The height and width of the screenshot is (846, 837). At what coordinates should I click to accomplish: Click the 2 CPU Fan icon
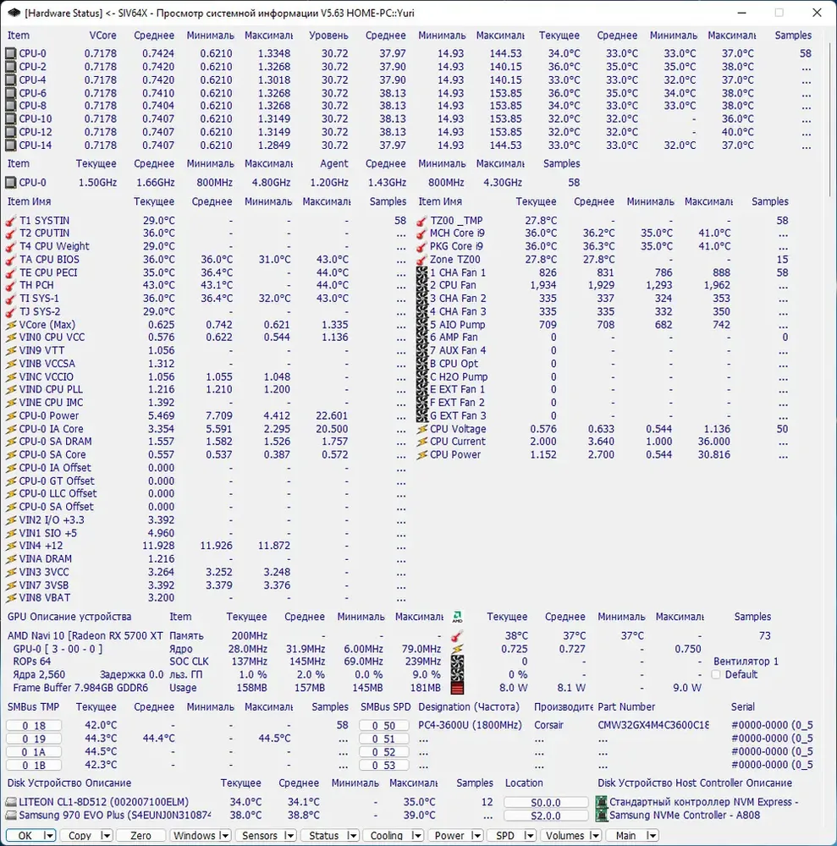422,285
